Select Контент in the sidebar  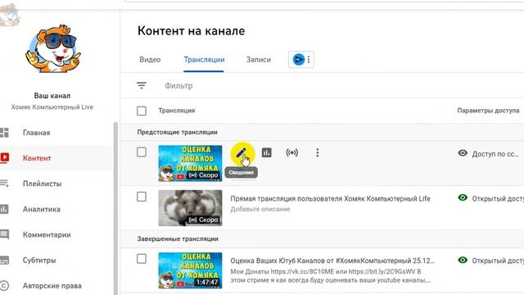click(37, 158)
